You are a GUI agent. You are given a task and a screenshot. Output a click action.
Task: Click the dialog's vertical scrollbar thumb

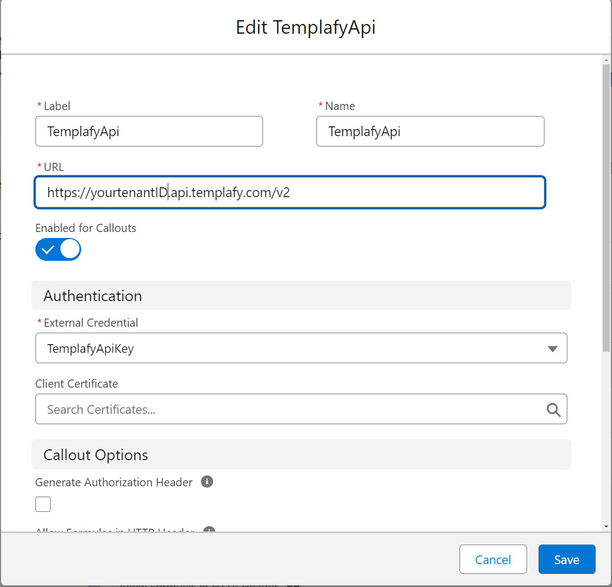[x=606, y=208]
